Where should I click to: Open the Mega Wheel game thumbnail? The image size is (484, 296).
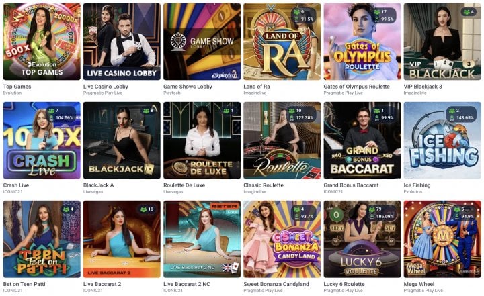[x=442, y=239]
